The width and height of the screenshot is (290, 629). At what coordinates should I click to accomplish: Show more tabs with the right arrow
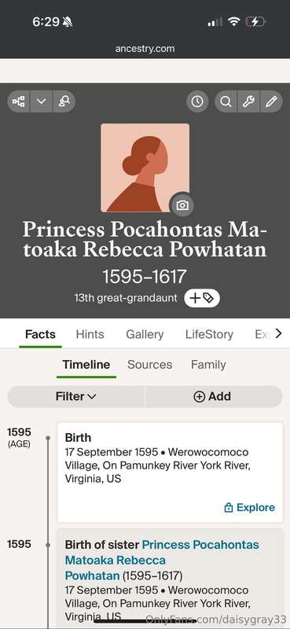[278, 333]
